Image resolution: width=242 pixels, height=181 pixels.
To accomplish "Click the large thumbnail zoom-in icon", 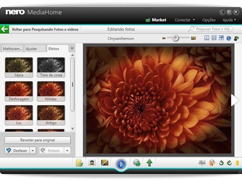I will pyautogui.click(x=193, y=38).
